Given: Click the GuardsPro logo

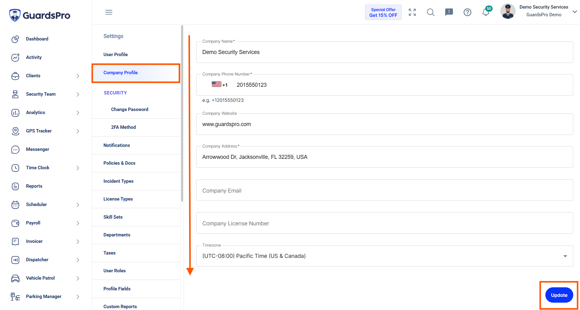Looking at the screenshot, I should click(x=40, y=15).
